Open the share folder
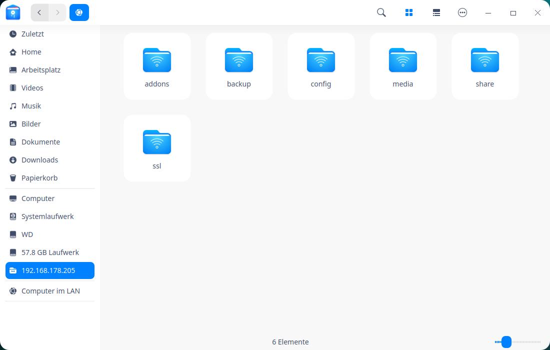550x350 pixels. click(x=485, y=66)
